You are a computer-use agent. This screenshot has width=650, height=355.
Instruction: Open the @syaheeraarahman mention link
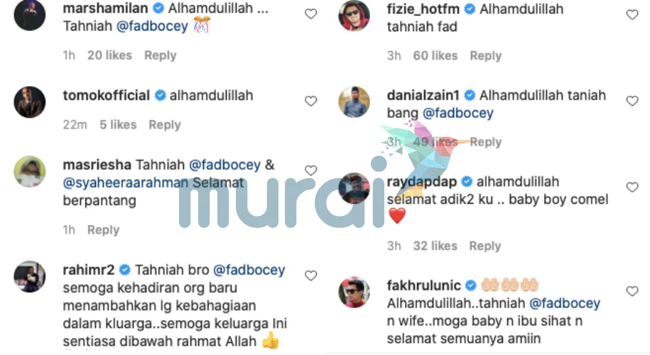126,182
